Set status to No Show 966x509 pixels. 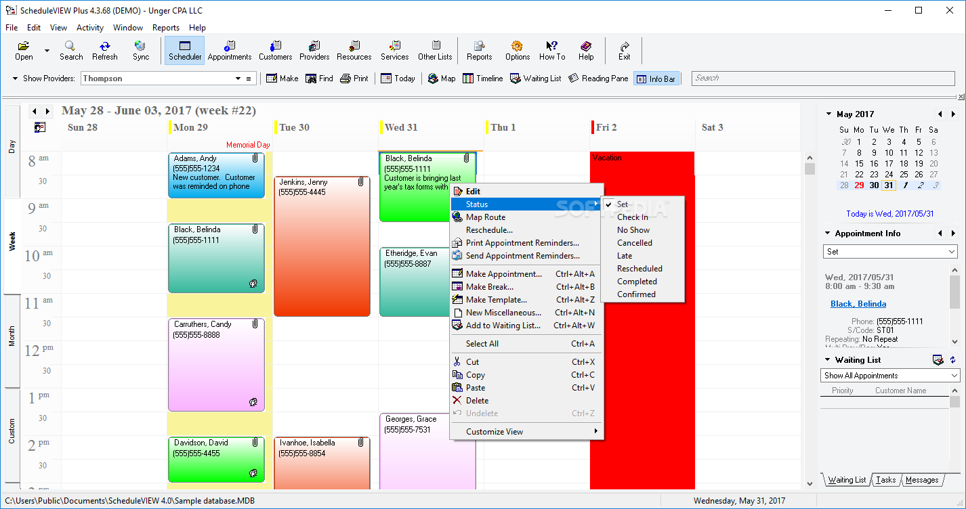click(x=633, y=230)
